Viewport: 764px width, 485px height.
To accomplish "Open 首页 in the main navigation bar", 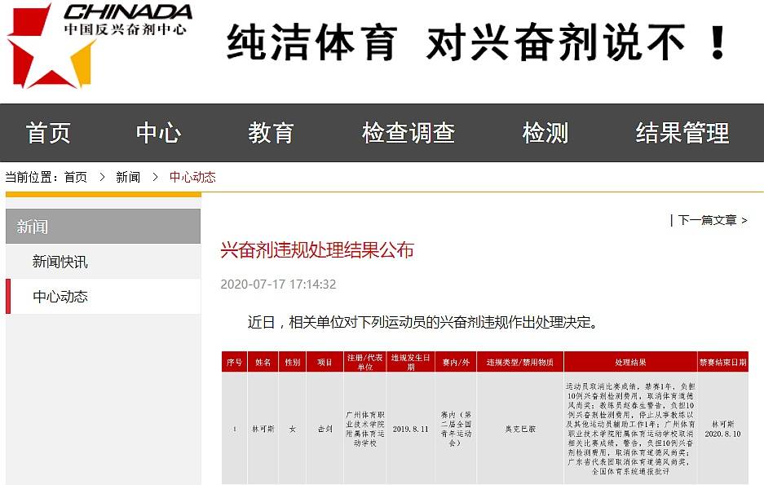I will tap(48, 133).
